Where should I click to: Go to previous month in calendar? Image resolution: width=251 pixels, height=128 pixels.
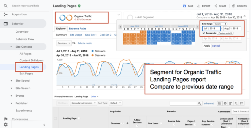(x=120, y=27)
